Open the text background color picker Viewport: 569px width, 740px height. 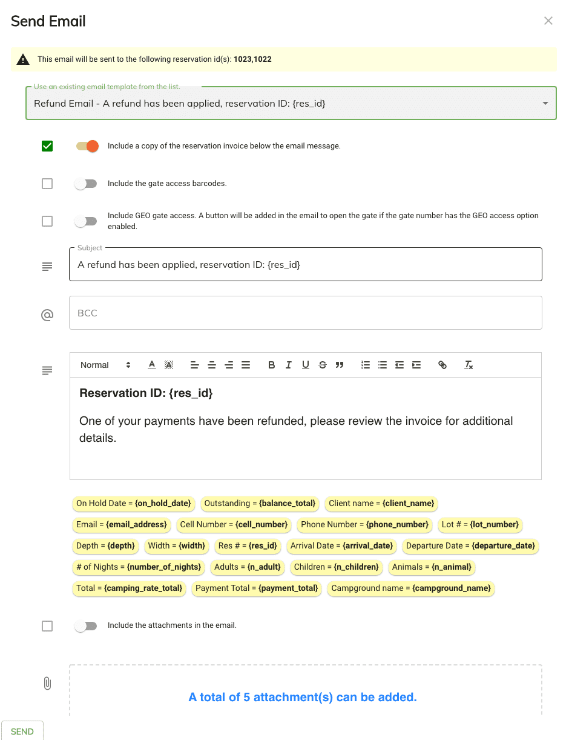[x=169, y=365]
